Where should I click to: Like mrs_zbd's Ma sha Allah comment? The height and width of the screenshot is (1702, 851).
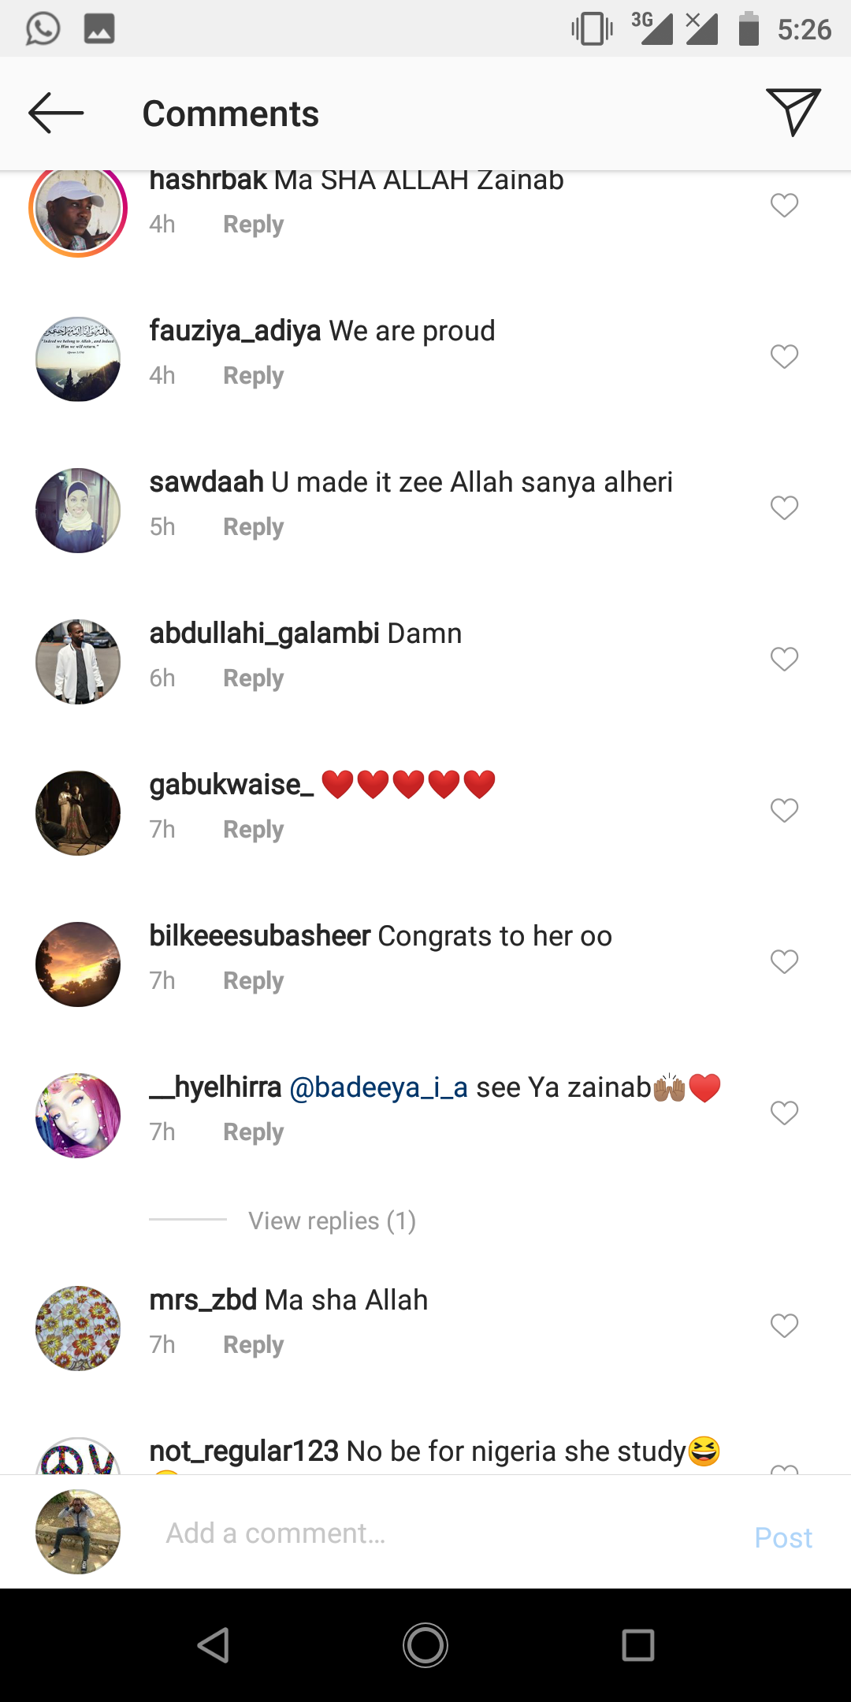[x=784, y=1326]
